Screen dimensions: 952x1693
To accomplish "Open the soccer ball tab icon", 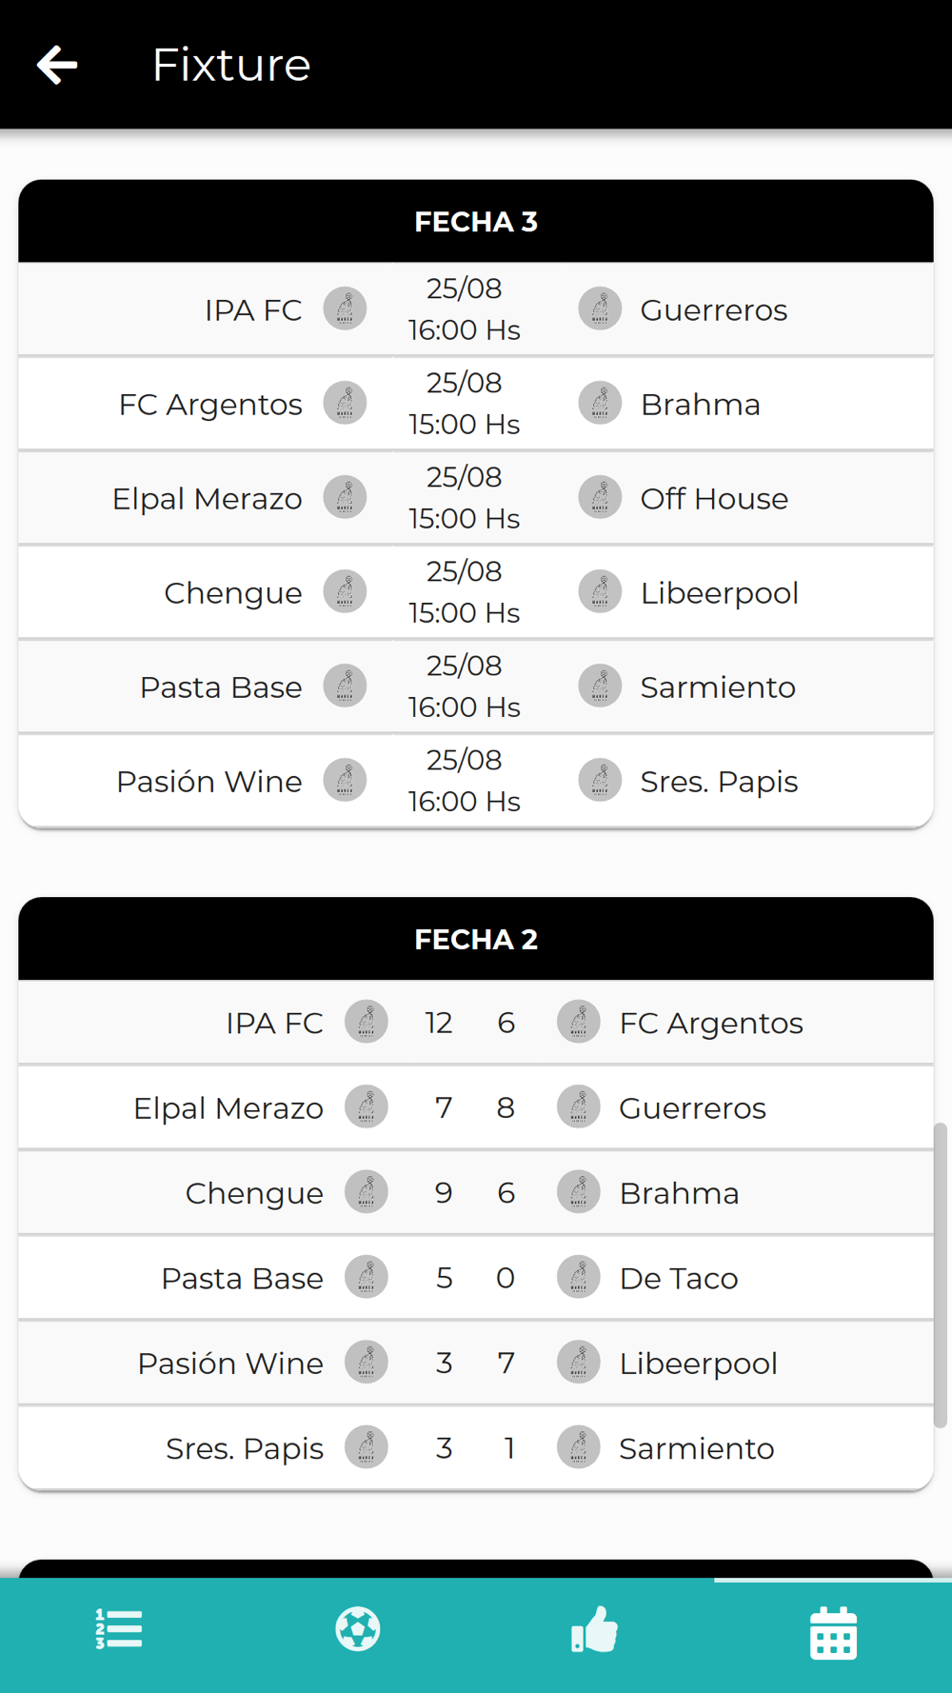I will pyautogui.click(x=358, y=1629).
